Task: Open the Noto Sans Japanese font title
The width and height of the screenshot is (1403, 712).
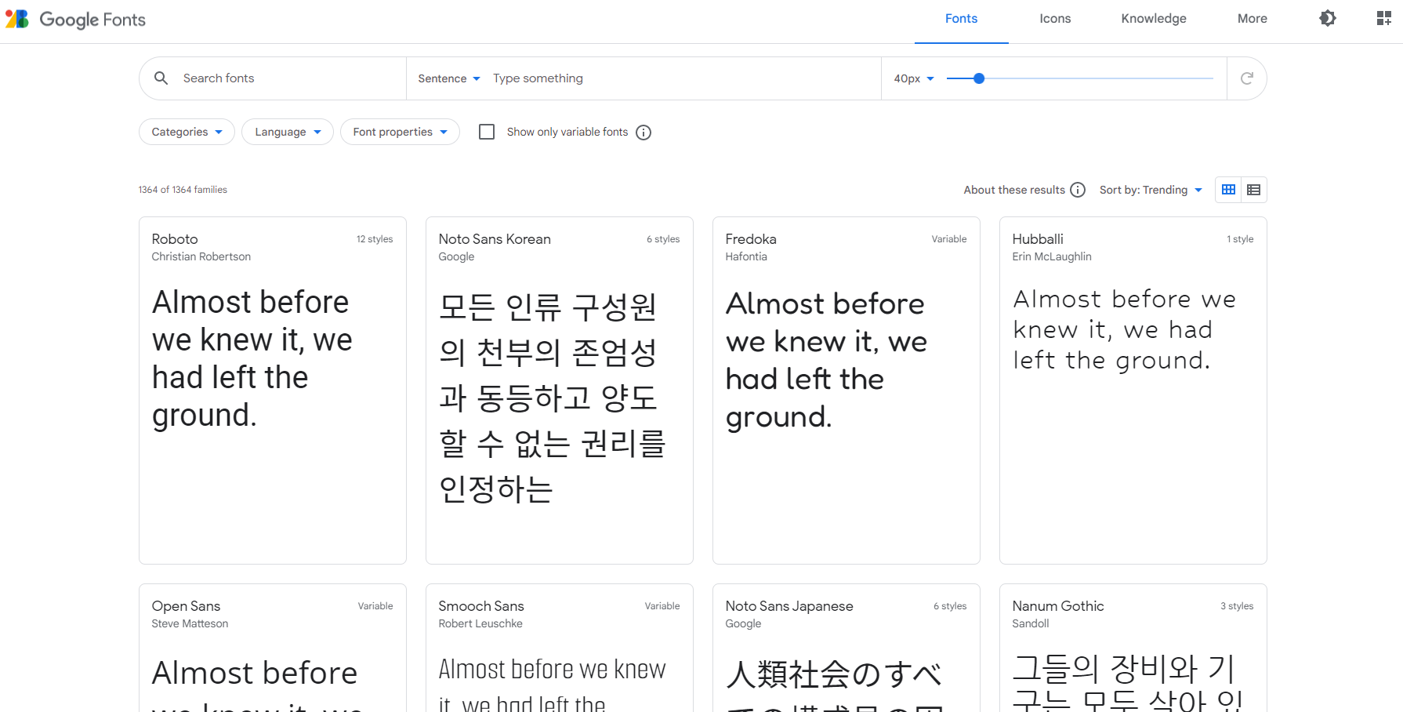Action: point(789,606)
